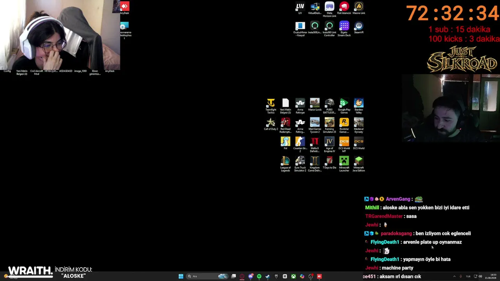Open Mafia II Definitive Edition icon
Screen dimensions: 500x281
(315, 145)
